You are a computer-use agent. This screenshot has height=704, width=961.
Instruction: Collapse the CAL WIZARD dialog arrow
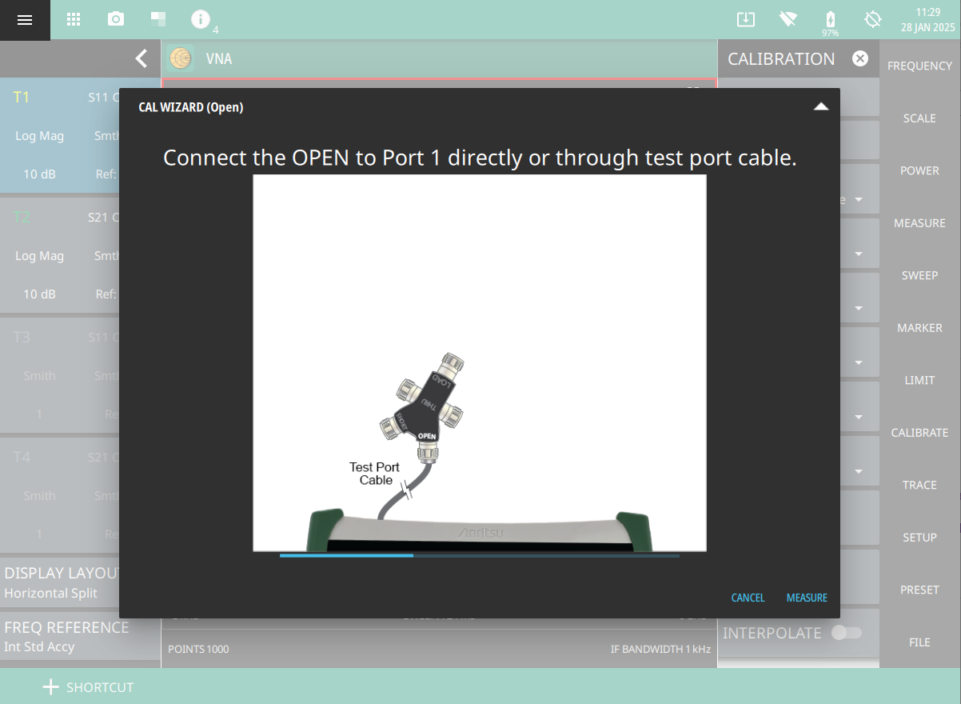pyautogui.click(x=820, y=106)
